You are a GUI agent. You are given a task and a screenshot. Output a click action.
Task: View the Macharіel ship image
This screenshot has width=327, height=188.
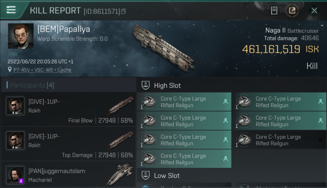pyautogui.click(x=120, y=174)
